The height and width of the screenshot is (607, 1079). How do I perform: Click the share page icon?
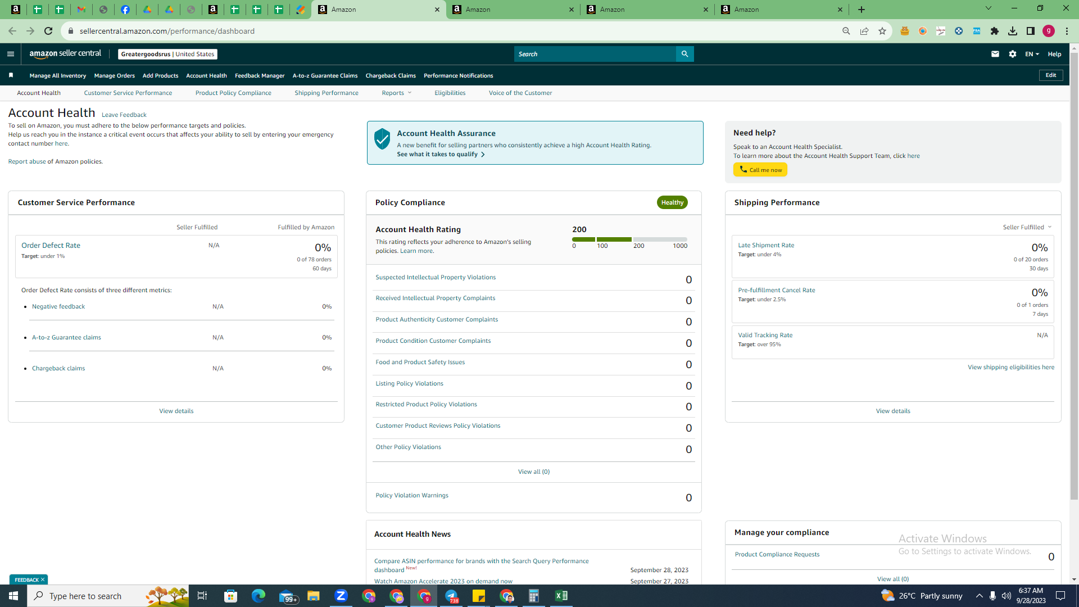[864, 31]
